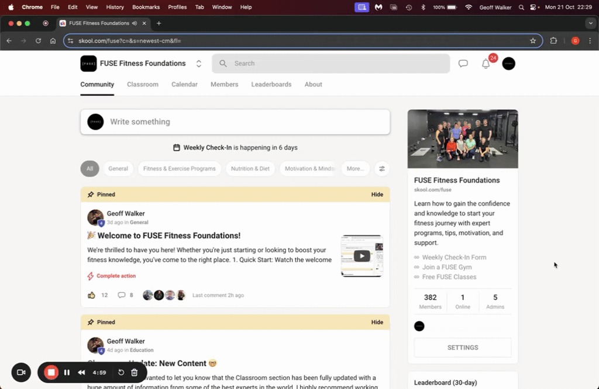
Task: Open the Free FUSE Classes link
Action: 449,277
